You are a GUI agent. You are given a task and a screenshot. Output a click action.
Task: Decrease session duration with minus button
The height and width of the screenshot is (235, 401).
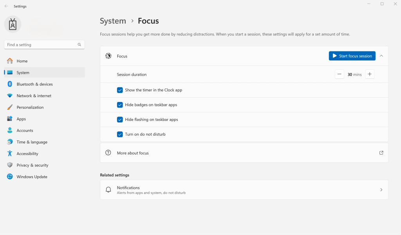point(340,74)
